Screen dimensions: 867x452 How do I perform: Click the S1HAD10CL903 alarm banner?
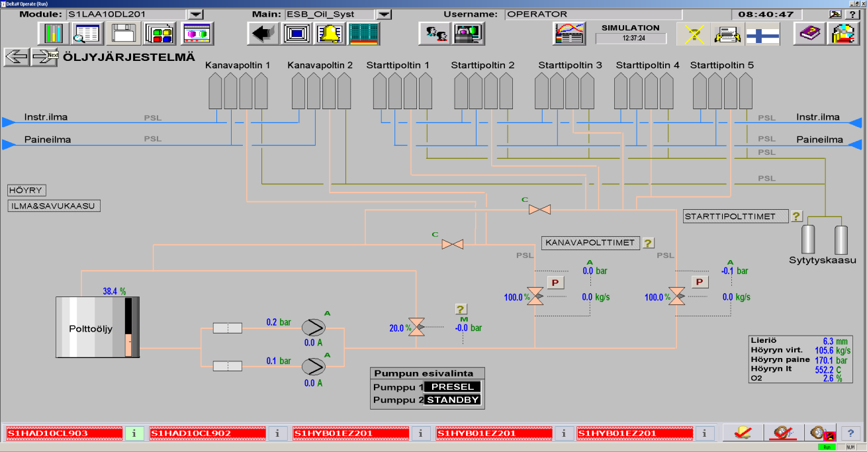tap(64, 433)
